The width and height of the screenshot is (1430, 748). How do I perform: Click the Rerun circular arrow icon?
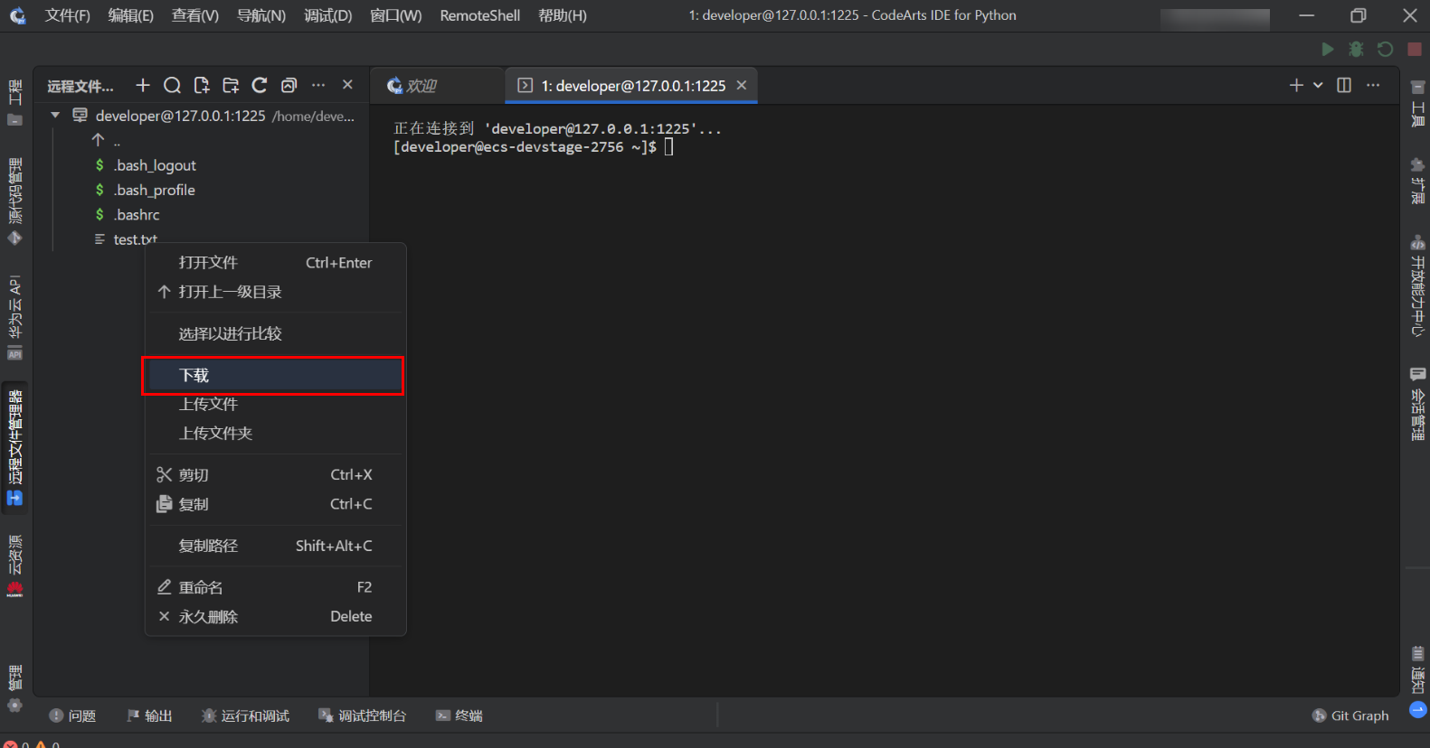pos(1385,49)
